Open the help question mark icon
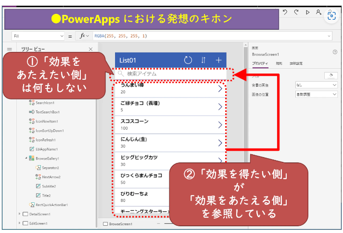The height and width of the screenshot is (233, 343). [335, 52]
